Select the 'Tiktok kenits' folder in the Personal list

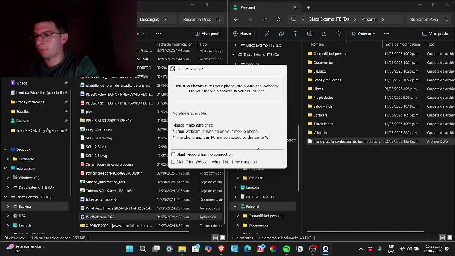tap(323, 124)
